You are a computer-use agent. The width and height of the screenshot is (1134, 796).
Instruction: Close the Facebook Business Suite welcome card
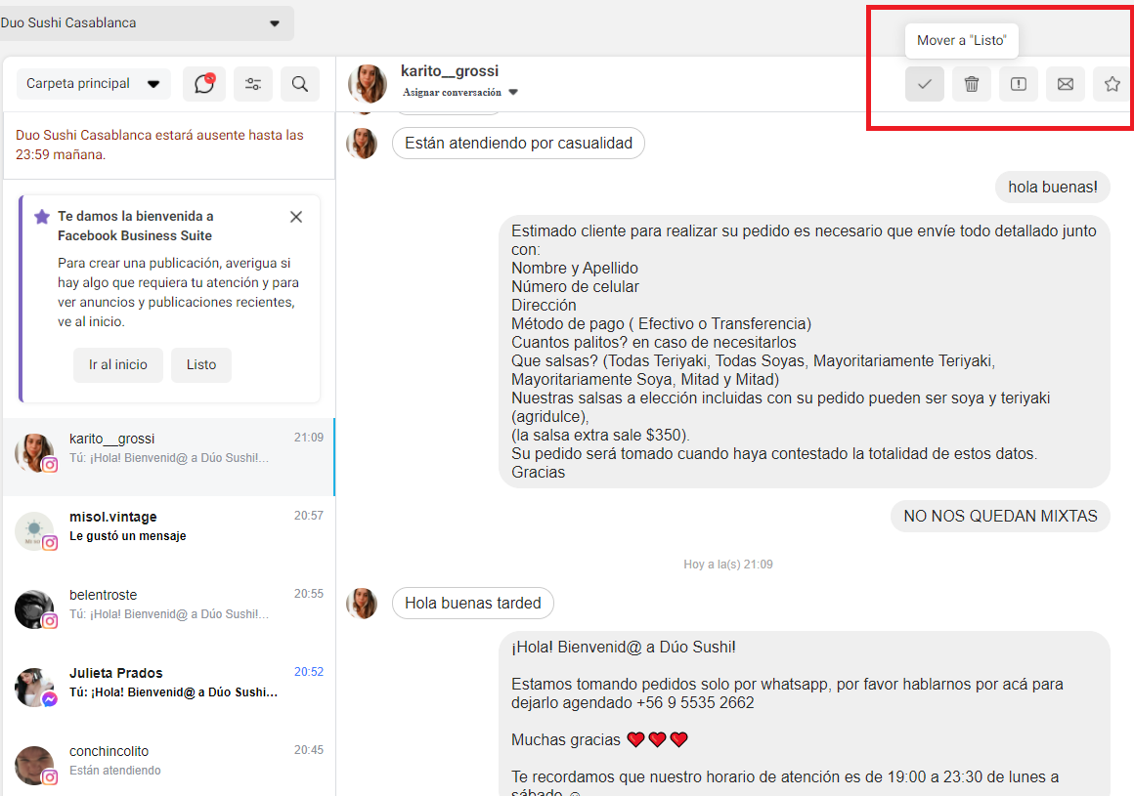pyautogui.click(x=296, y=217)
